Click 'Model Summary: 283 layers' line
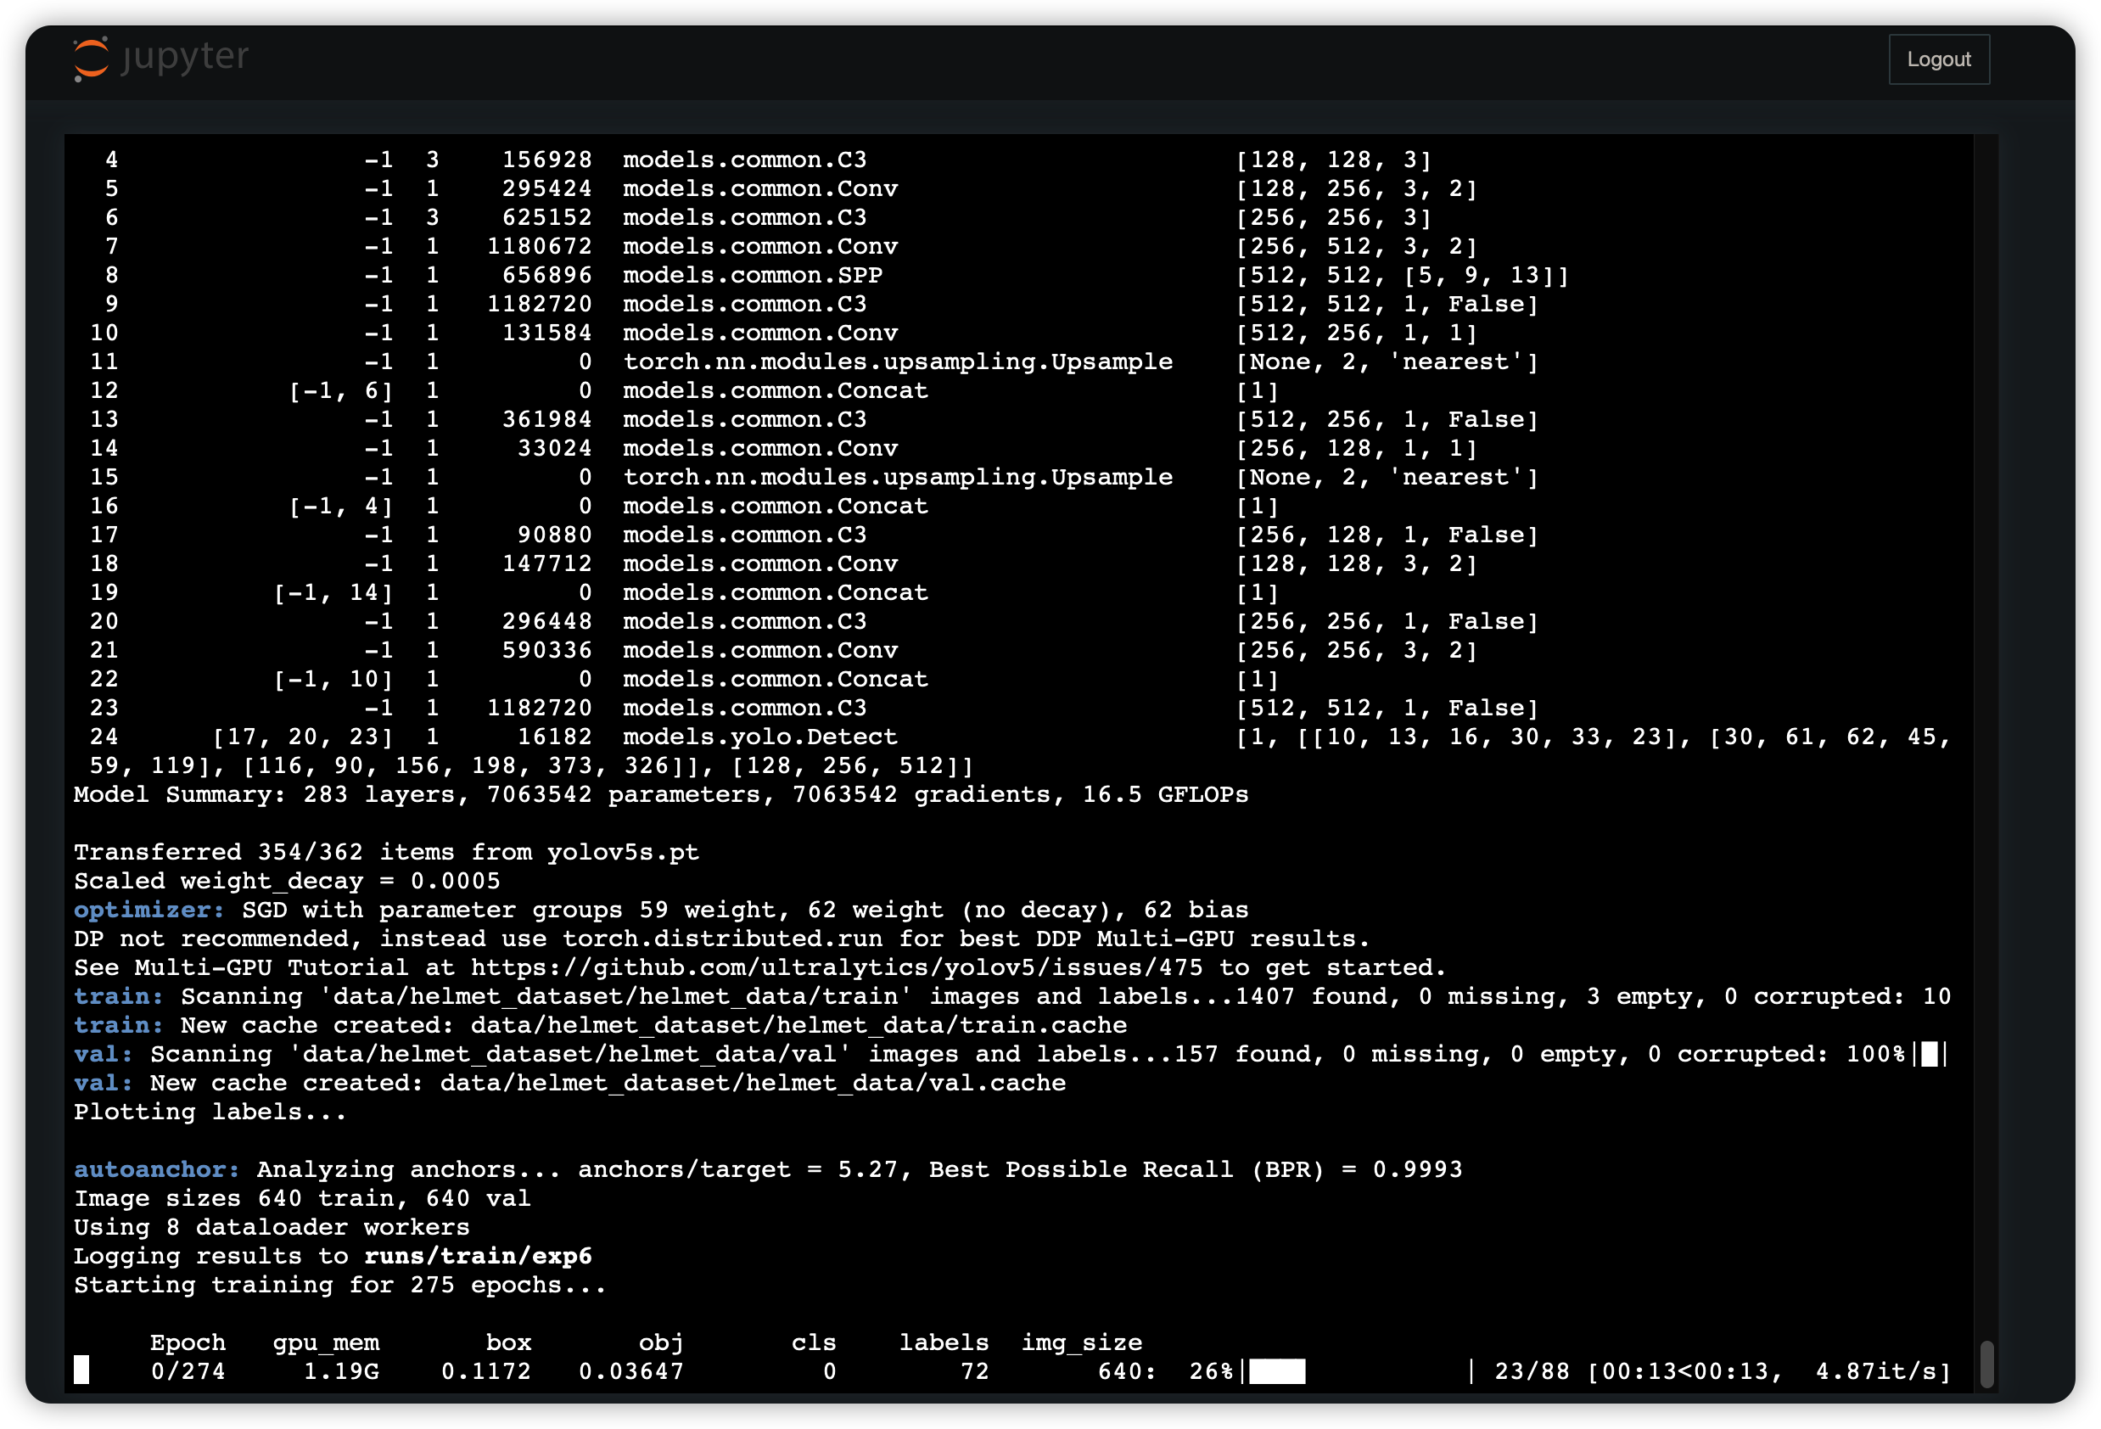Viewport: 2101px width, 1429px height. coord(661,793)
